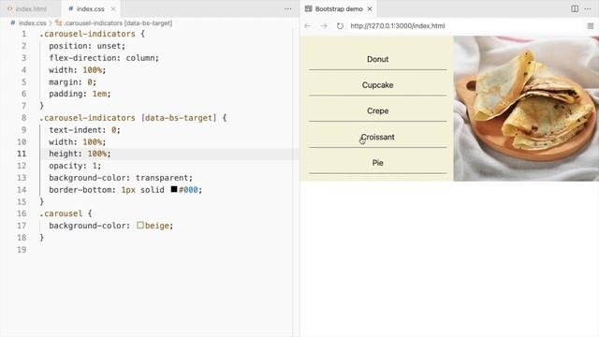The image size is (599, 337).
Task: Click the 'padding: 1em;' code line
Action: (x=80, y=94)
